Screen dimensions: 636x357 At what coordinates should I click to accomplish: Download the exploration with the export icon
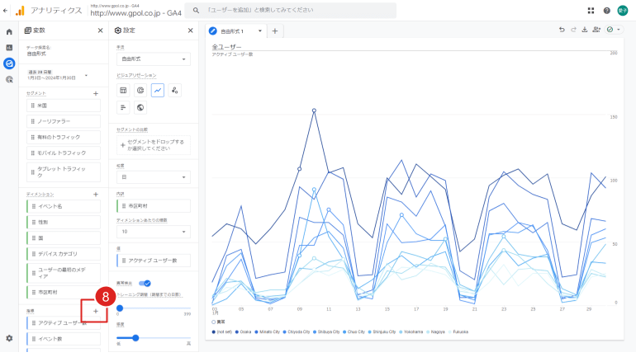click(584, 30)
